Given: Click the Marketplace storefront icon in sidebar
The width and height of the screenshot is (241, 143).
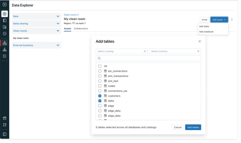Looking at the screenshot, I should coord(4,118).
